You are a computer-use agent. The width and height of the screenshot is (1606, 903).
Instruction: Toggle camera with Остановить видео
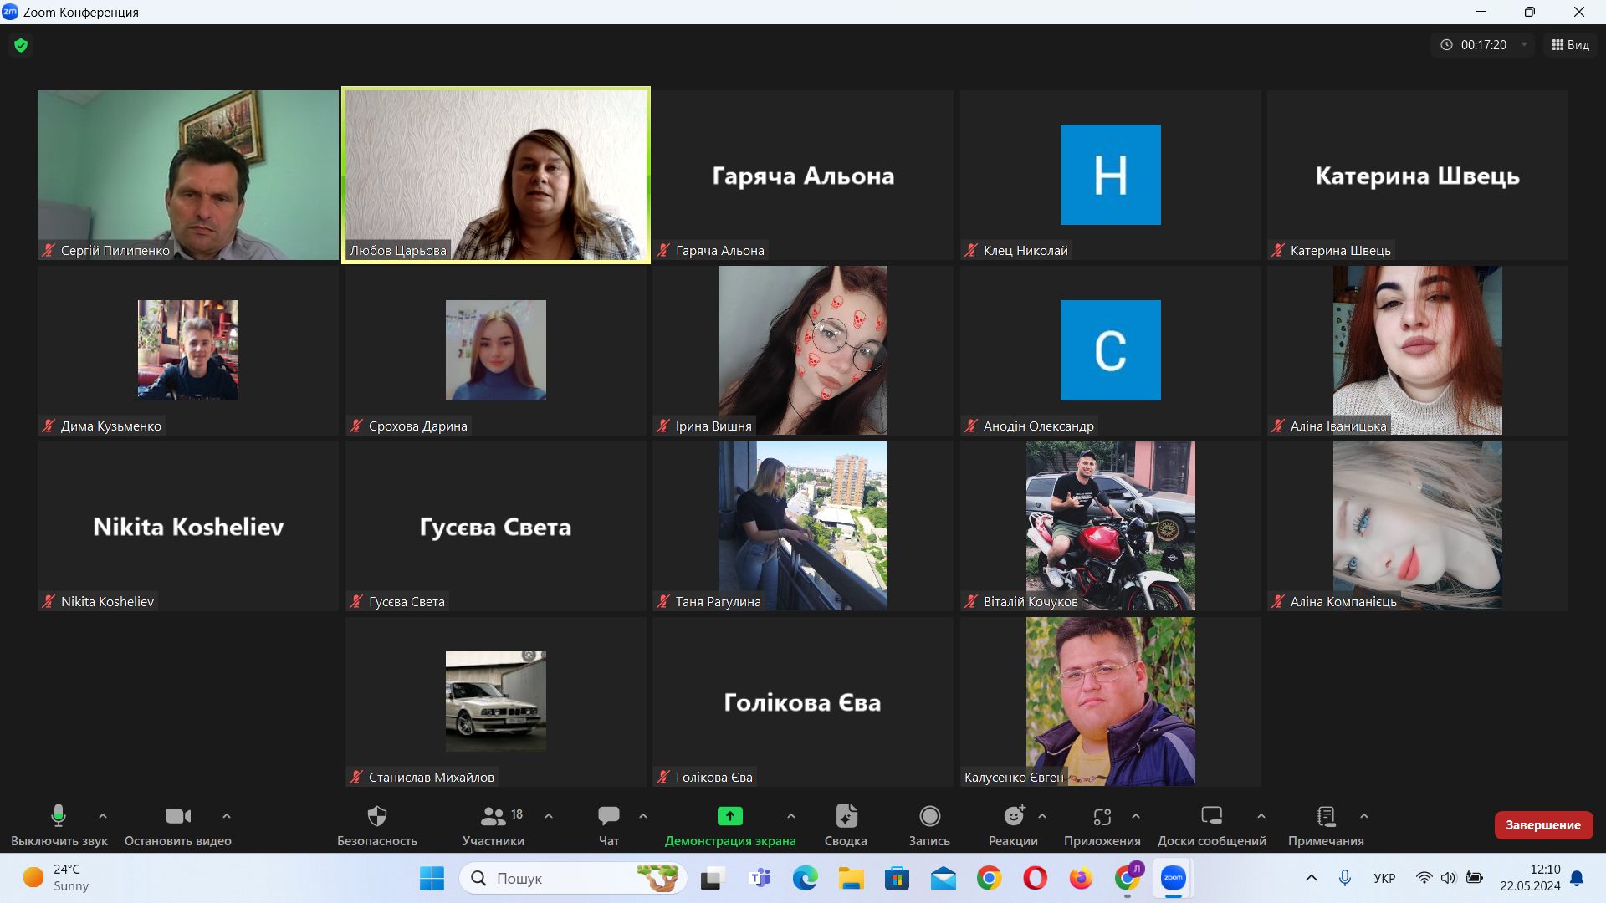point(177,816)
